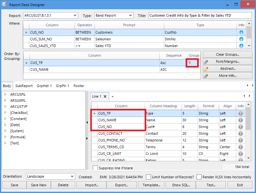Click the blue info icon for CUS_NO row
Viewport: 256px width, 193px height.
click(241, 32)
